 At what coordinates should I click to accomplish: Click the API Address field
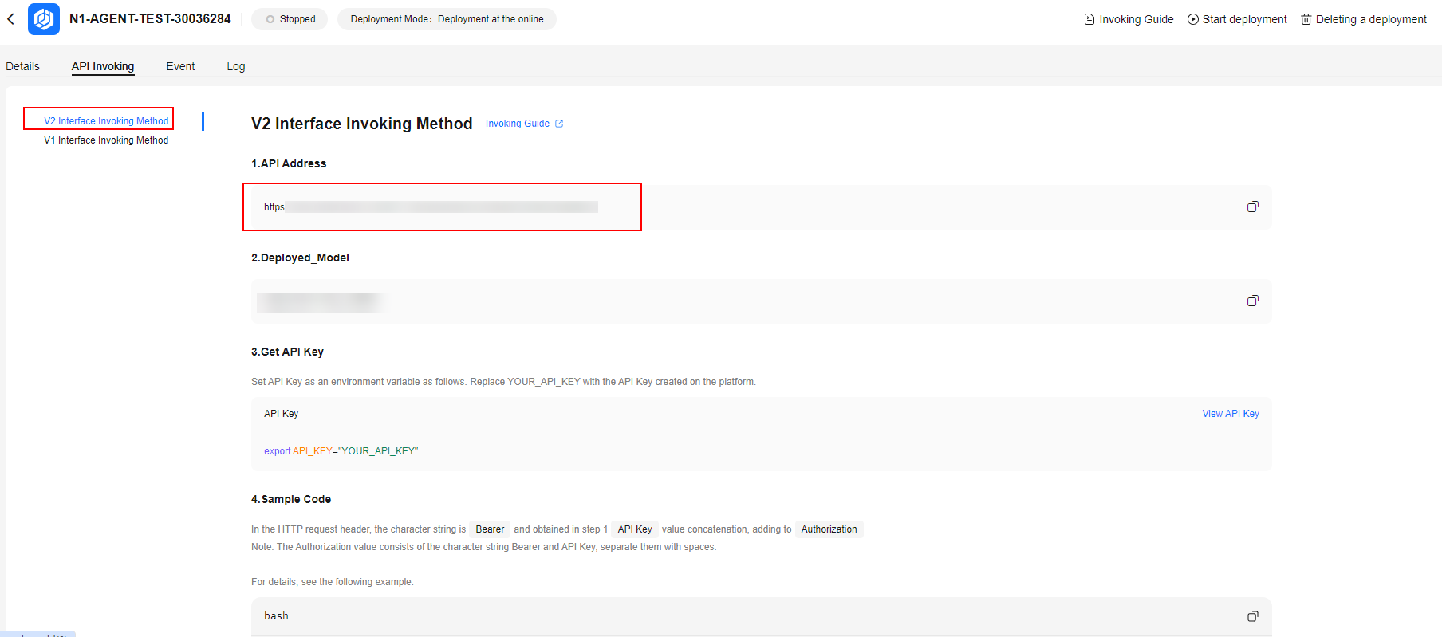[x=442, y=207]
